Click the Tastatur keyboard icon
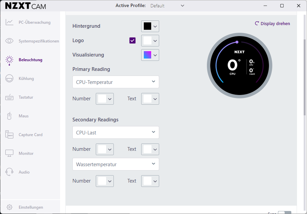Viewport: 307px width, 214px height. click(x=9, y=97)
